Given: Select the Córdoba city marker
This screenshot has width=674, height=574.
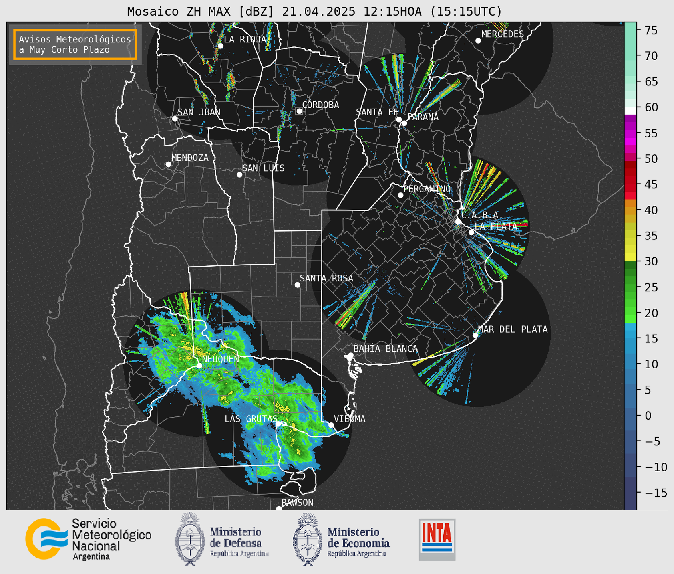Looking at the screenshot, I should click(x=299, y=111).
